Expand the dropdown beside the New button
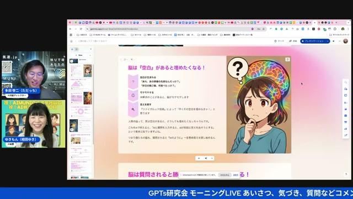The height and width of the screenshot is (199, 353). pos(90,55)
